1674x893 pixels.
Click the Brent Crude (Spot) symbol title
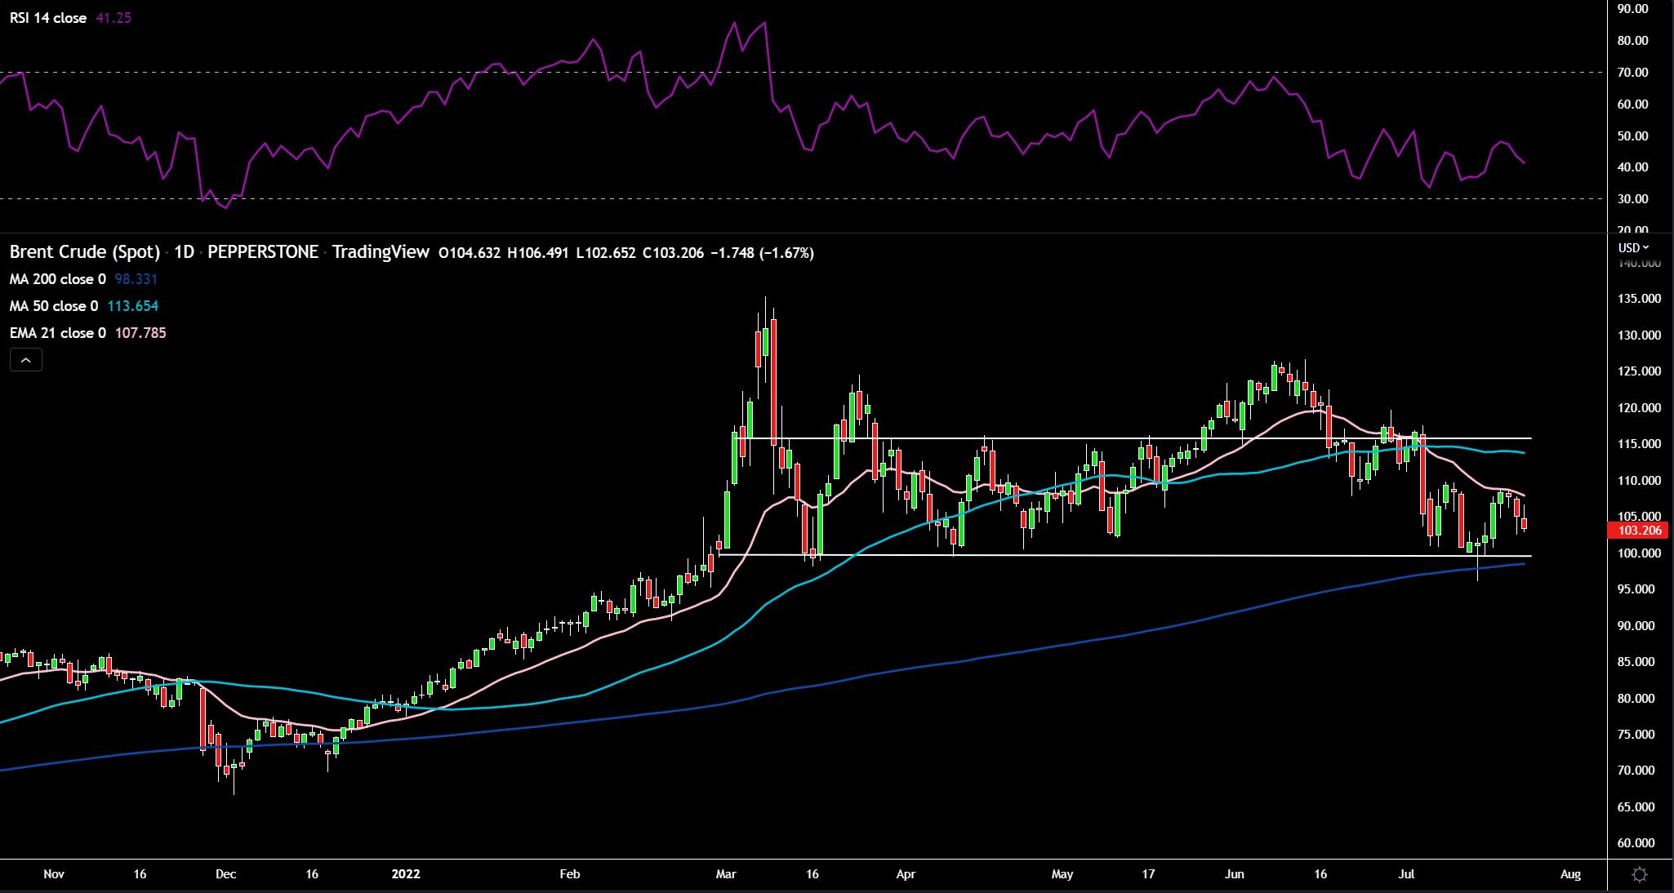click(x=85, y=252)
